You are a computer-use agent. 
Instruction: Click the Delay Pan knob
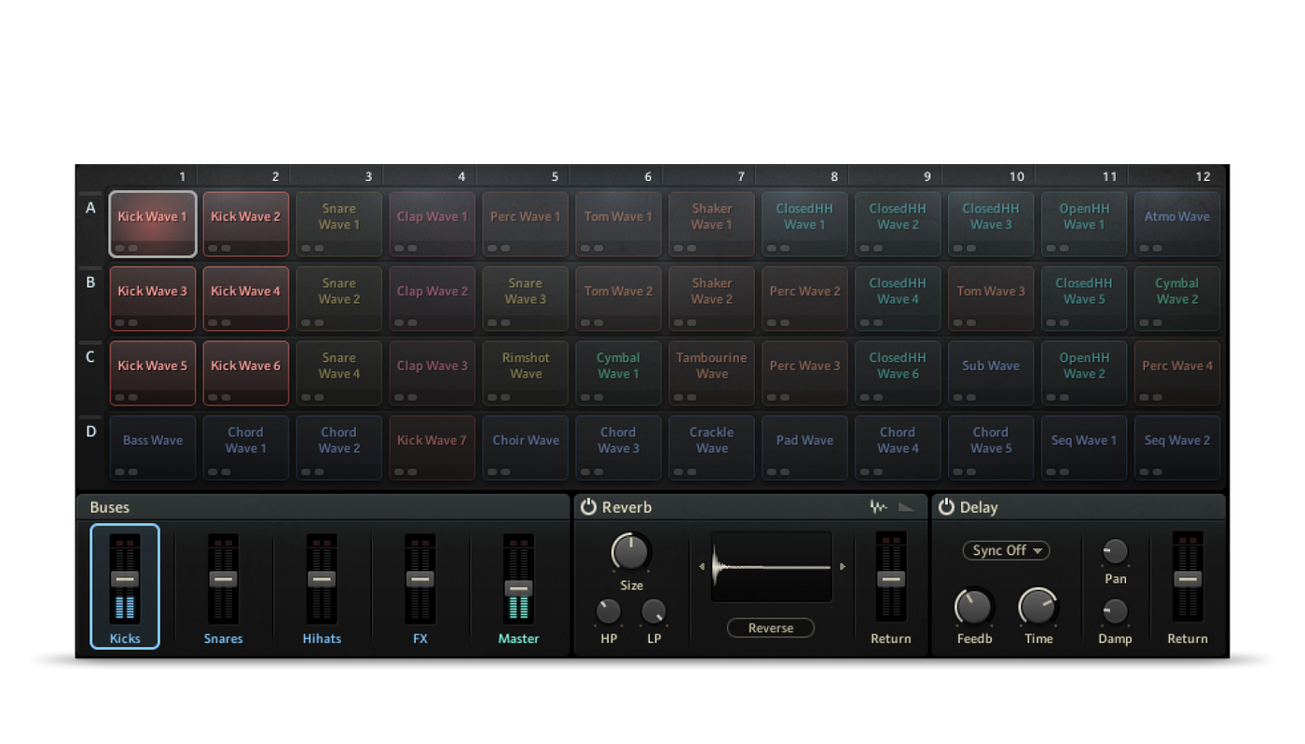(1115, 551)
